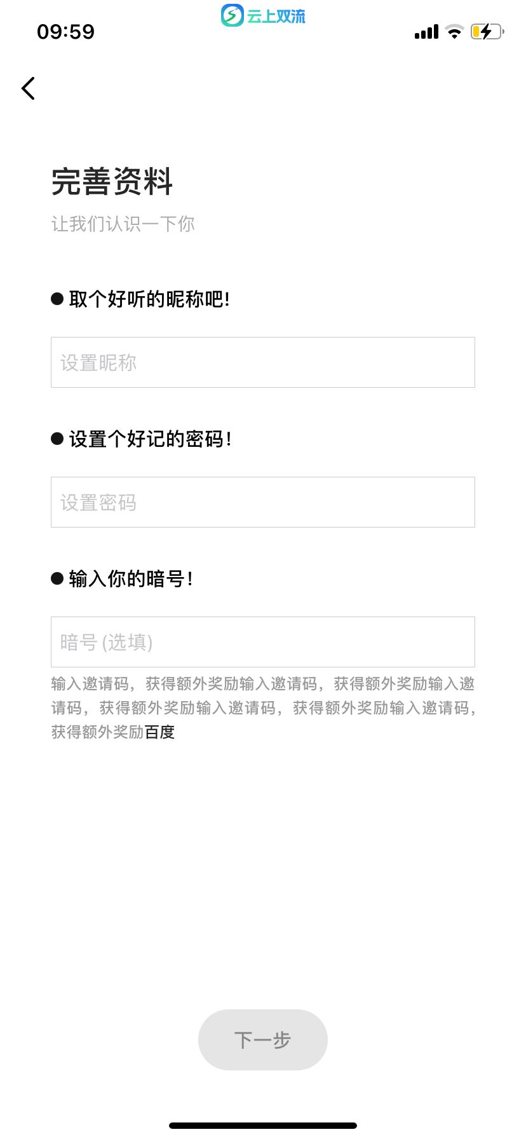
Task: Tap the cellular signal bars icon
Action: 426,32
